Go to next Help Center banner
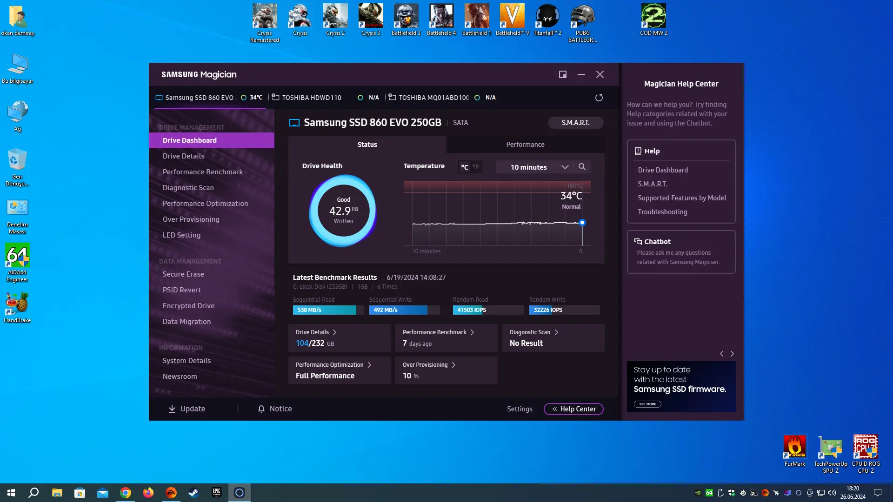The image size is (893, 502). pyautogui.click(x=732, y=354)
